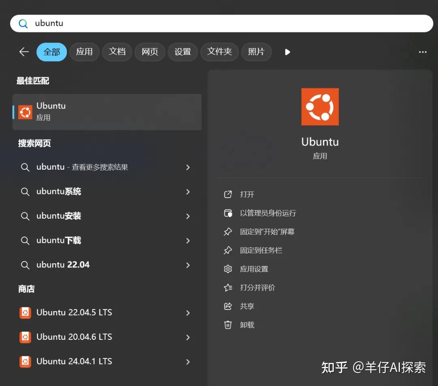Screen dimensions: 438x386
Task: Expand chevron for Ubuntu 24.04.1 LTS
Action: [188, 362]
